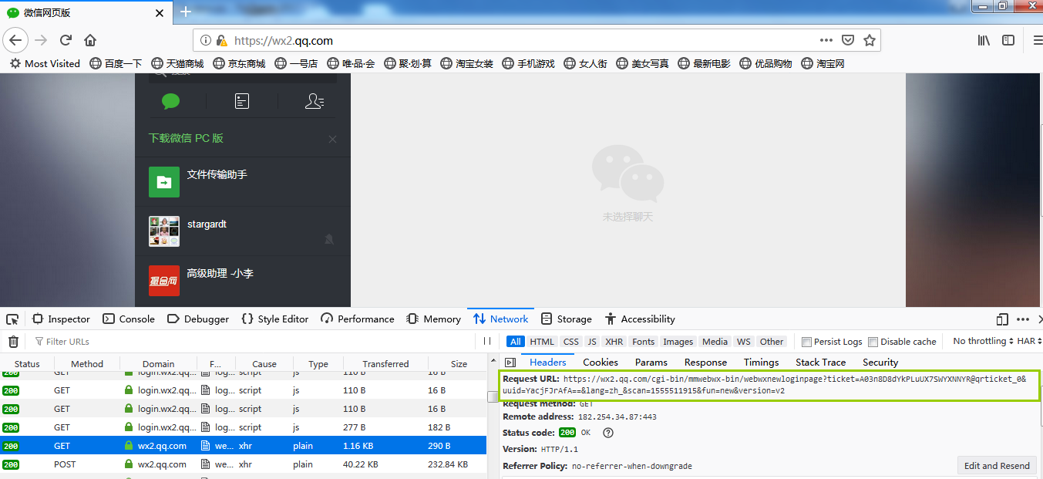
Task: Click the Edit and Resend button
Action: 997,465
